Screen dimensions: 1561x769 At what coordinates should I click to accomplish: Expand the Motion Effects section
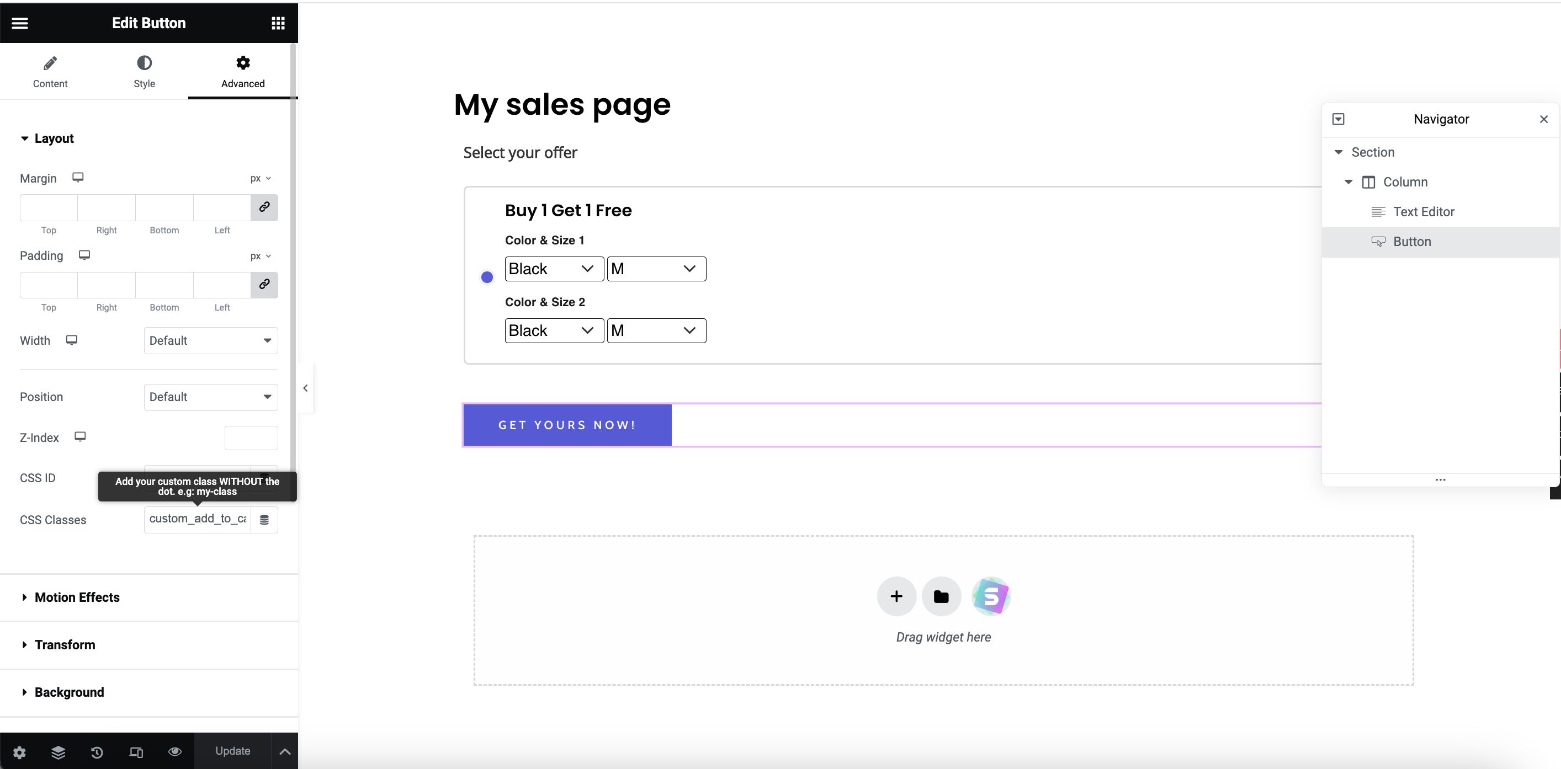(x=77, y=597)
